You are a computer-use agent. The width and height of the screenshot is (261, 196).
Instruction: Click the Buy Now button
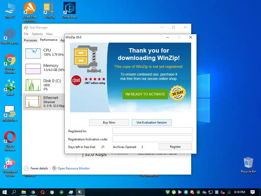point(109,122)
